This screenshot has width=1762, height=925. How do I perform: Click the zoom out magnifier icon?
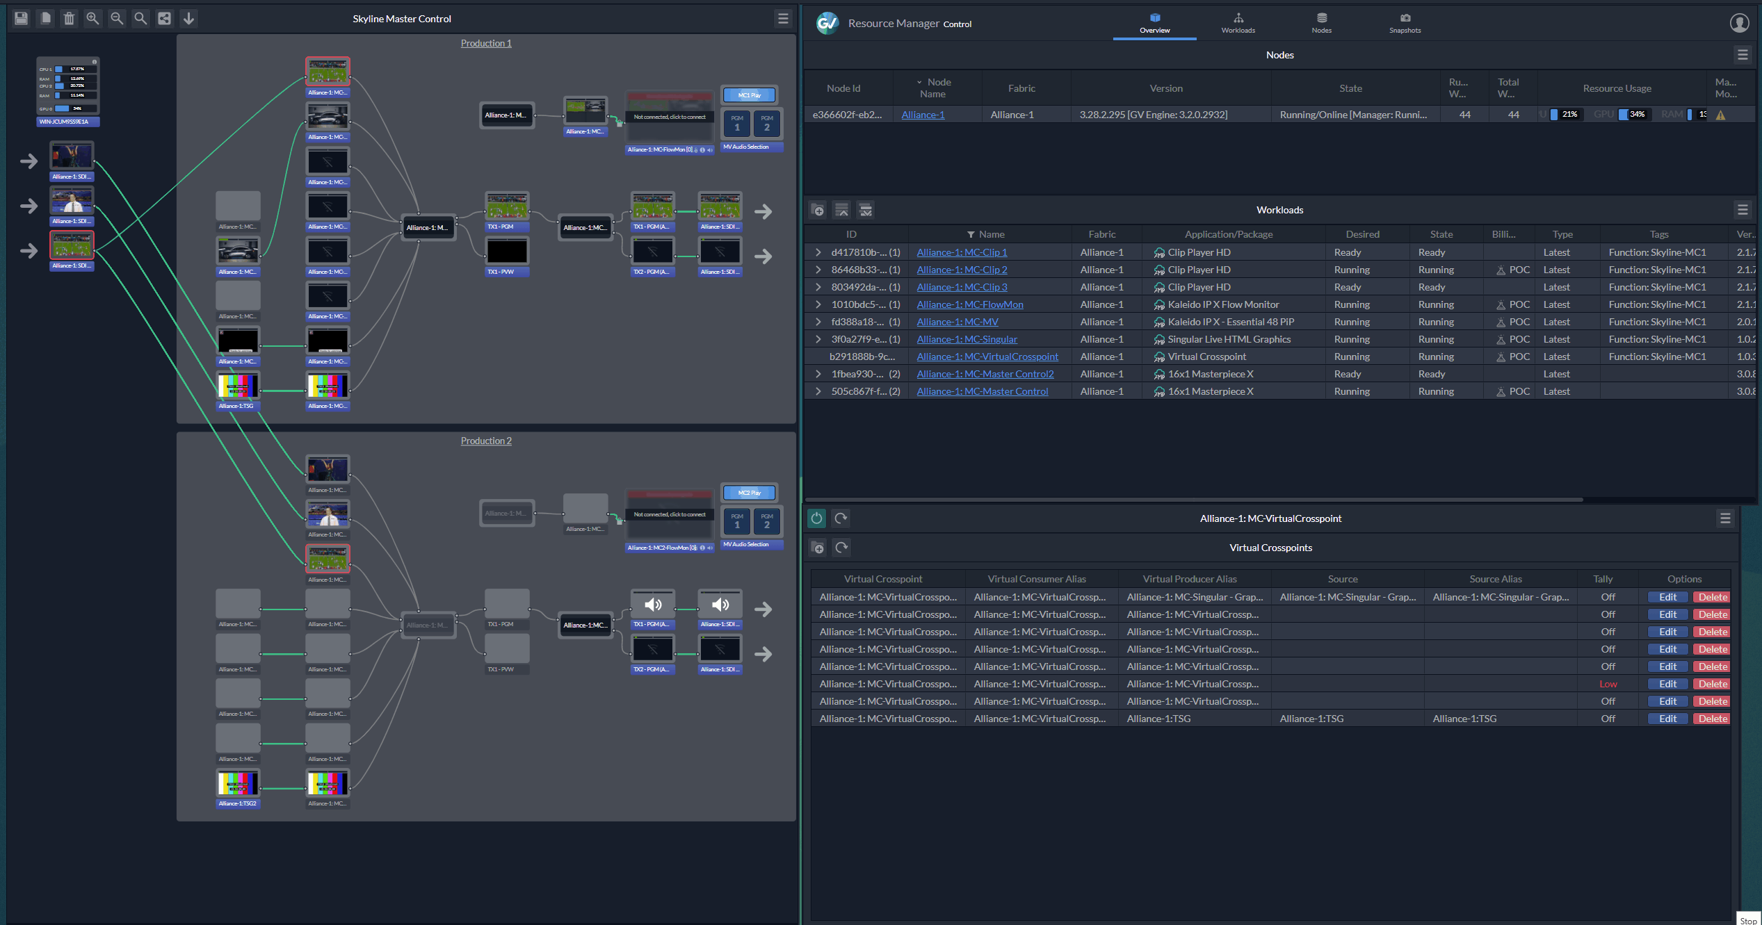click(117, 18)
